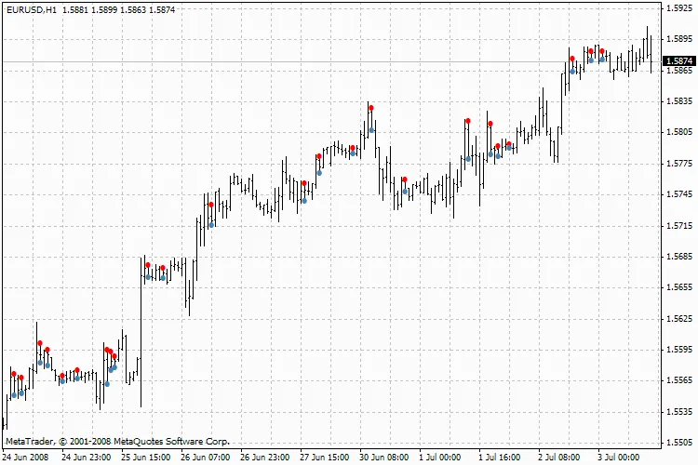Click the red dot at the 30 Jun peak
This screenshot has height=465, width=698.
[x=370, y=108]
